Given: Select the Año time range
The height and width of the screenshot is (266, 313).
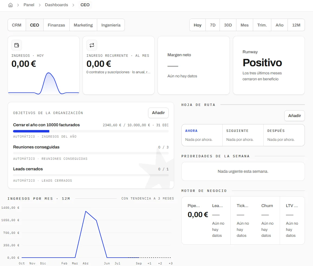Looking at the screenshot, I should pyautogui.click(x=279, y=25).
